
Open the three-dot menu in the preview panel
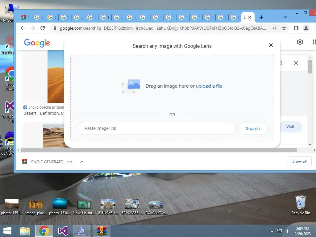coord(281,63)
